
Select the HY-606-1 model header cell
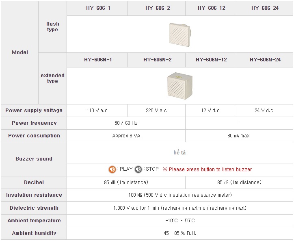pyautogui.click(x=97, y=9)
